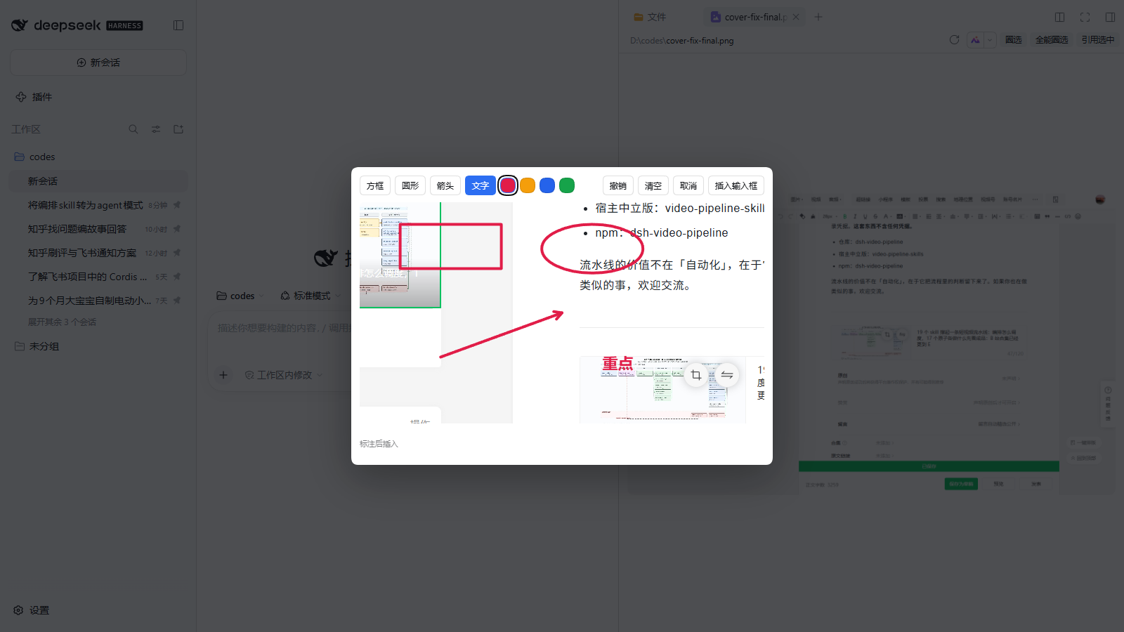The height and width of the screenshot is (632, 1124).
Task: Open the filter settings icon beside 工作区
Action: pyautogui.click(x=156, y=129)
